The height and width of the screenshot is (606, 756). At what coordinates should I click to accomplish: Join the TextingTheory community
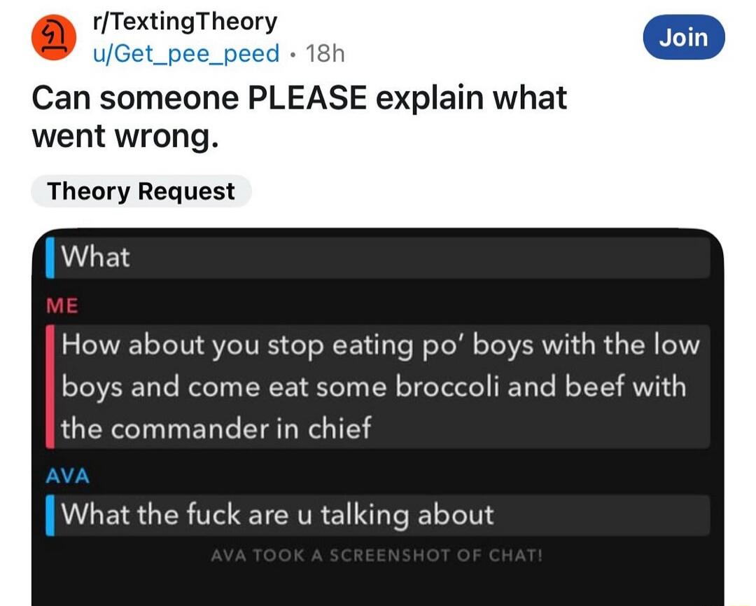point(684,37)
